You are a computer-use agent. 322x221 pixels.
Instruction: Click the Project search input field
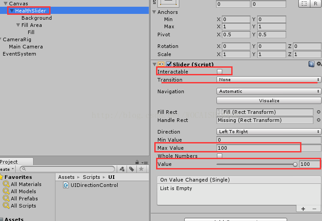click(x=67, y=169)
